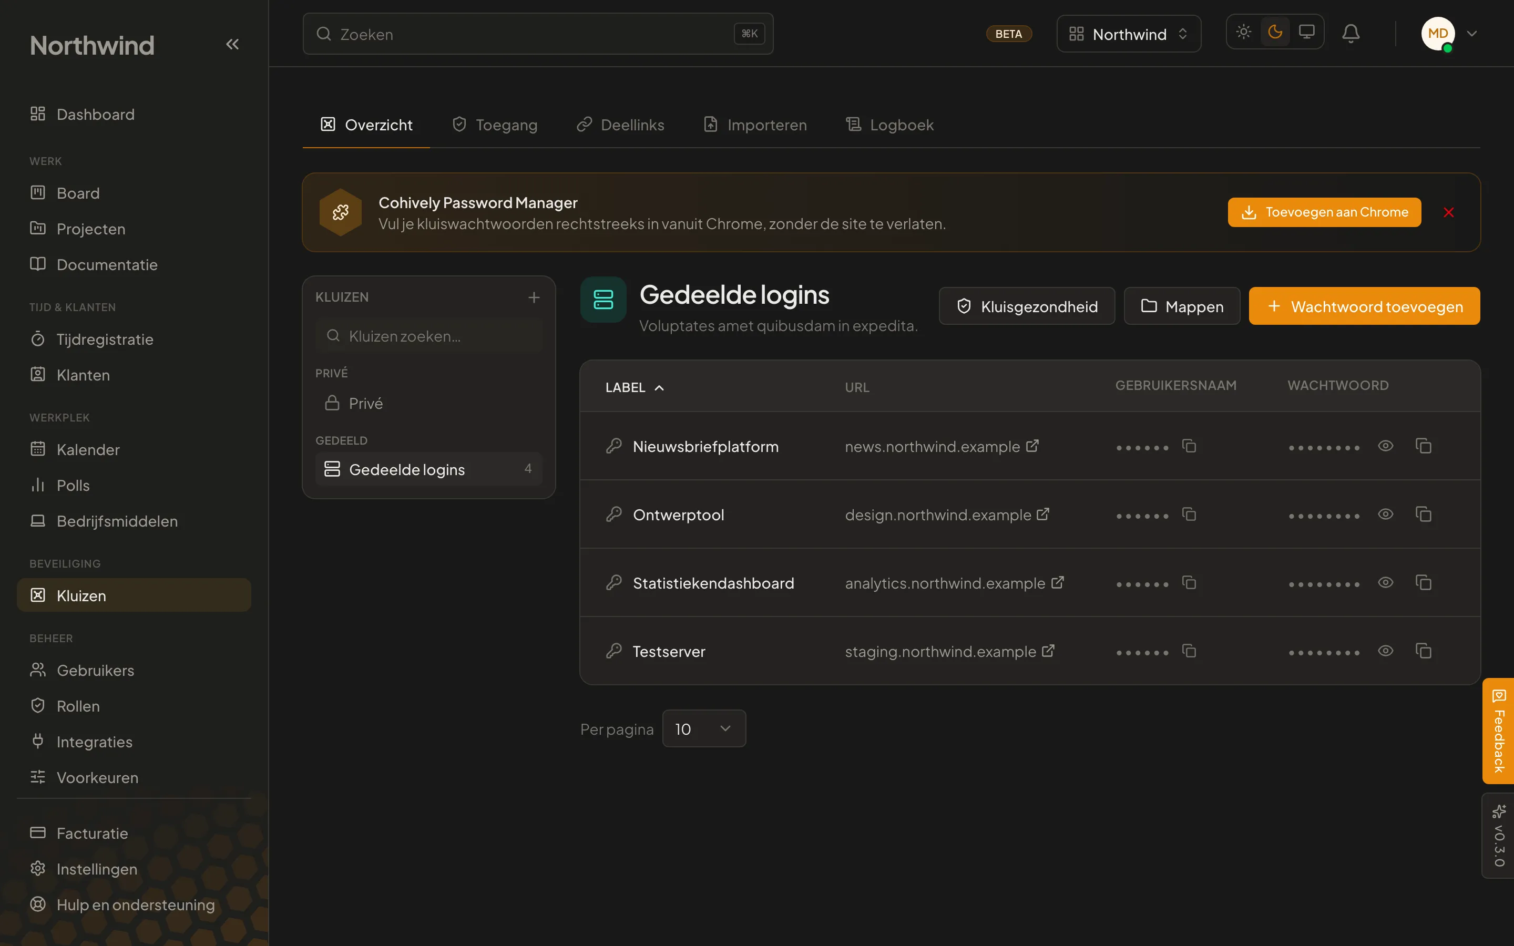Open the Logboek tab

pos(889,125)
